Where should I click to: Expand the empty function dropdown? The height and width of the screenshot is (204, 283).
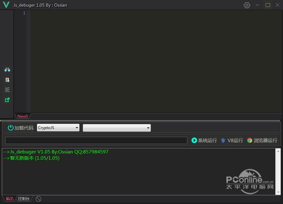(x=117, y=128)
